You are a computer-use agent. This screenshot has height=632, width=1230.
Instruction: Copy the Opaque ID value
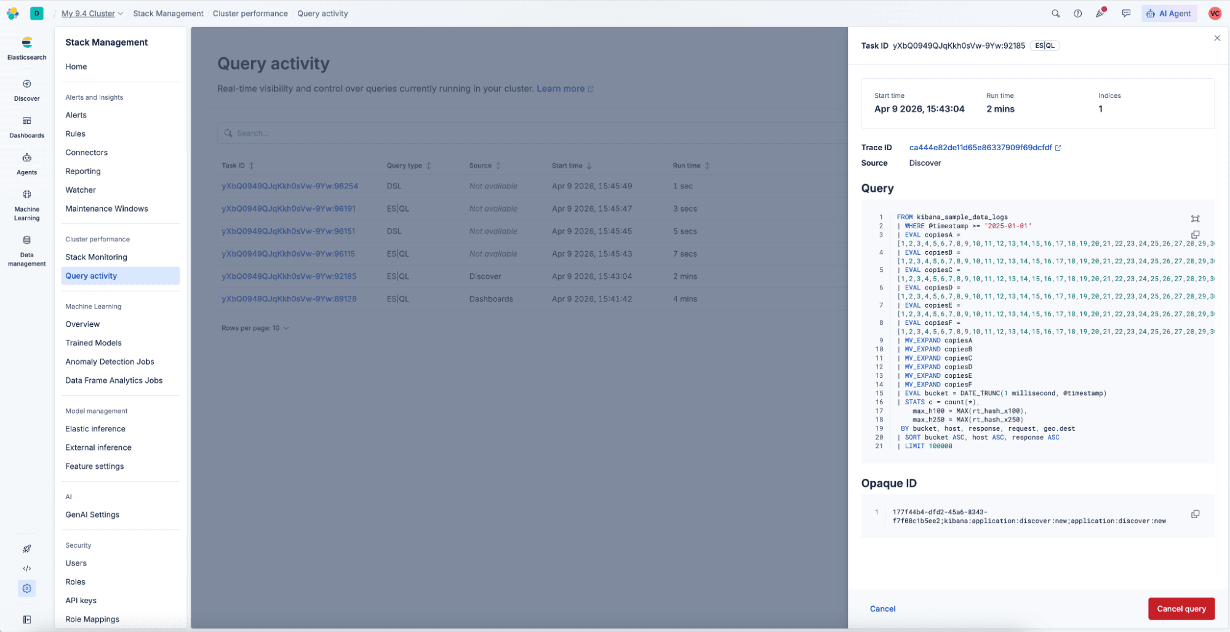[x=1196, y=514]
